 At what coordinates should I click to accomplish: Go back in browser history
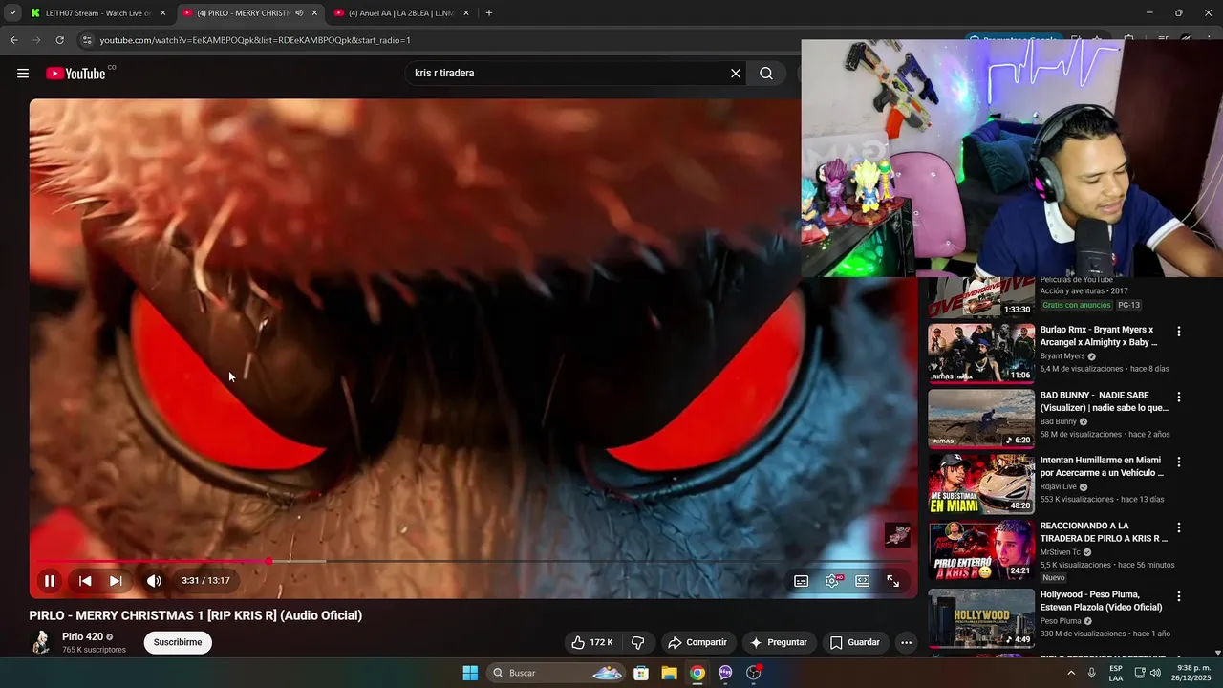(x=13, y=40)
